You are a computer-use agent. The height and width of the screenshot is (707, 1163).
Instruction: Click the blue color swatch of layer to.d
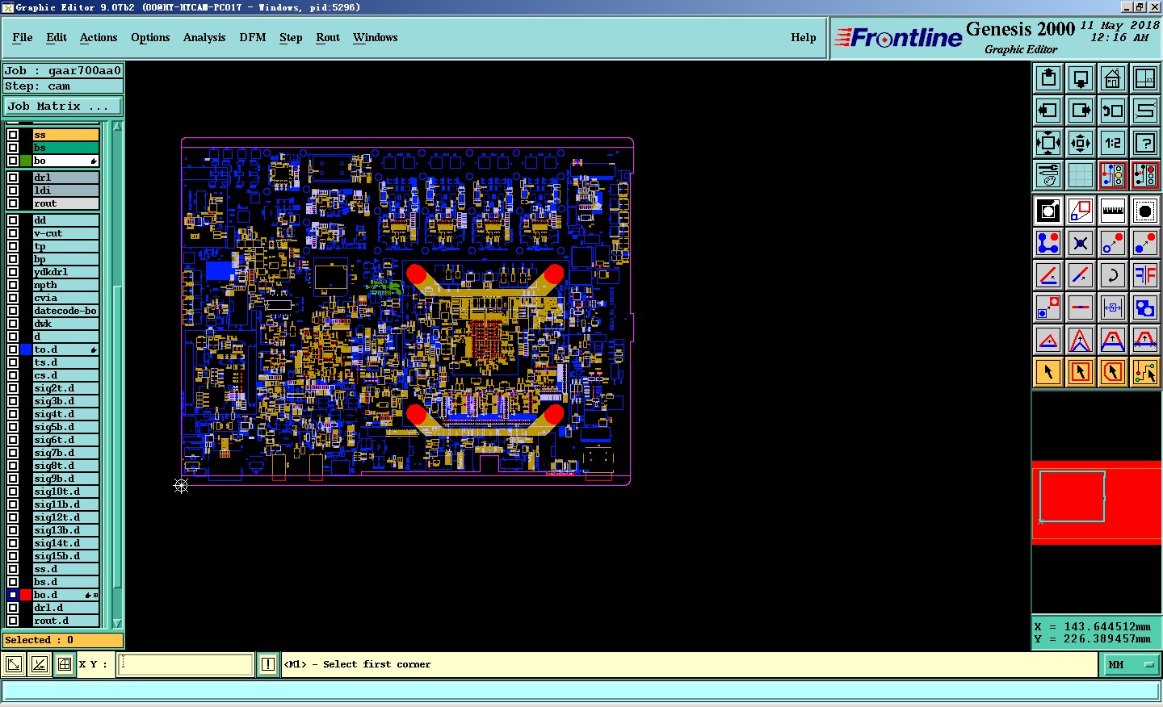pyautogui.click(x=26, y=349)
